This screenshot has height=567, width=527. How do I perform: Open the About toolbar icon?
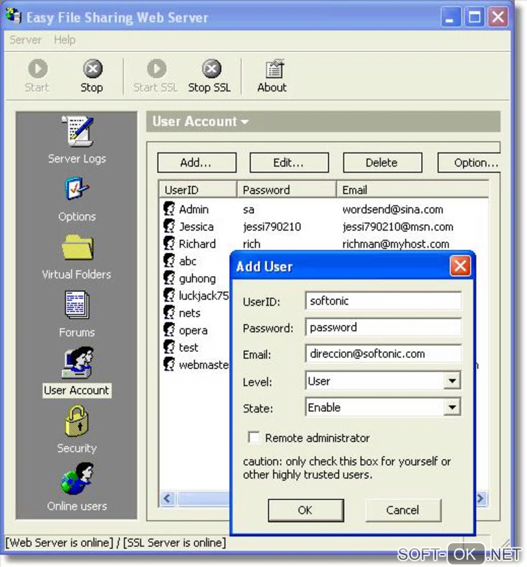coord(274,69)
